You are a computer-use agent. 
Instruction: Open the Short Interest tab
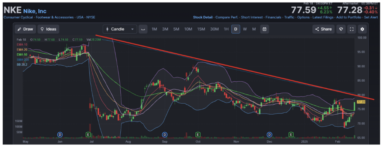coord(252,17)
